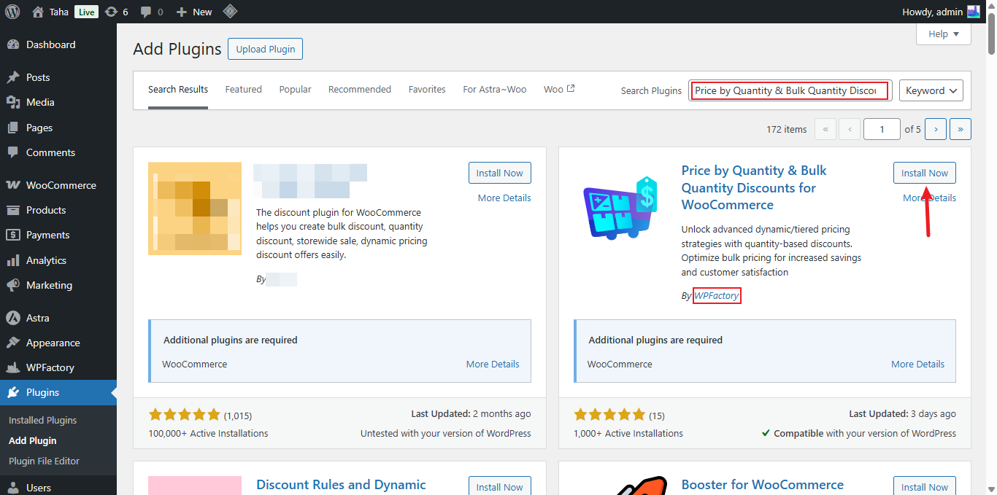Open WooCommerce More Details in WPFactory card
997x495 pixels.
pyautogui.click(x=917, y=364)
